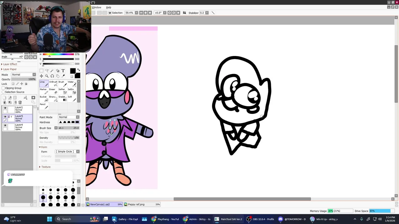Select the Marker tool
The height and width of the screenshot is (224, 399).
44,91
